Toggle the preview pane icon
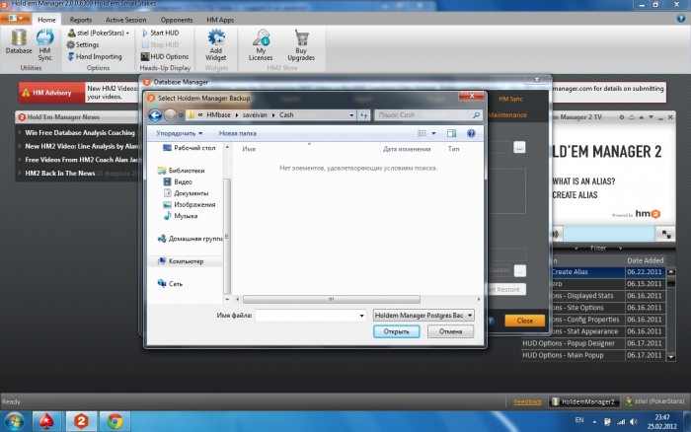The width and height of the screenshot is (691, 432). [451, 133]
